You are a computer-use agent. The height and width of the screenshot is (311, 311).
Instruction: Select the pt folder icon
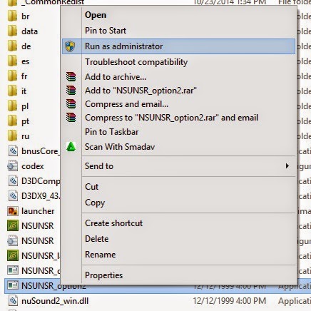[x=12, y=121]
